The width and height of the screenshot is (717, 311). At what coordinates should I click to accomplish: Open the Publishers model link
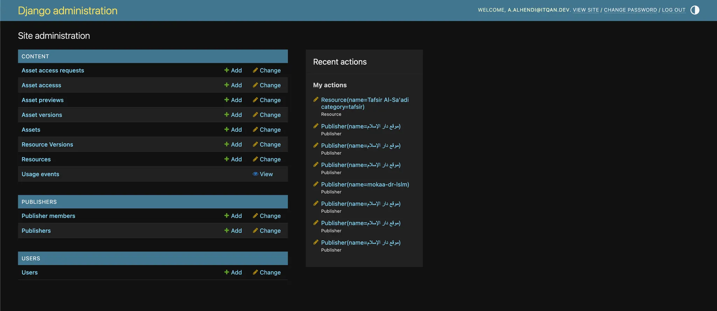tap(36, 231)
